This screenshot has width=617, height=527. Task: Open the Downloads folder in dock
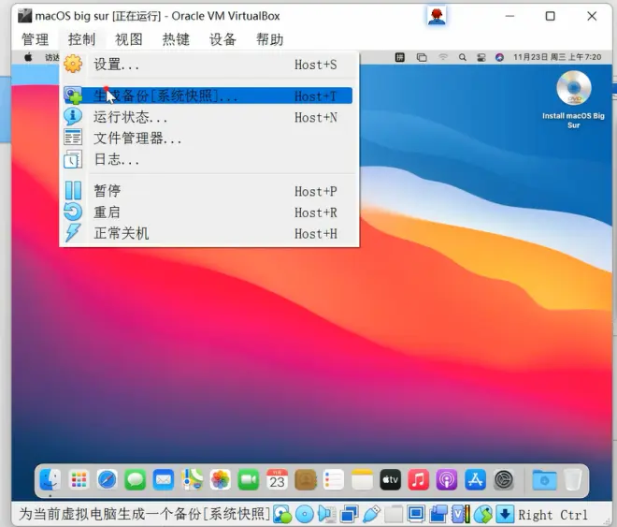(x=545, y=480)
